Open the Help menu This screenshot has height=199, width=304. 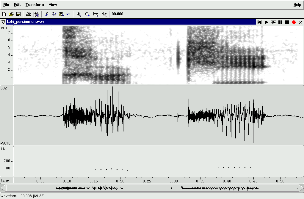(x=297, y=5)
